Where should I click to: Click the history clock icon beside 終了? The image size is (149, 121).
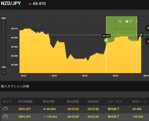120,21
